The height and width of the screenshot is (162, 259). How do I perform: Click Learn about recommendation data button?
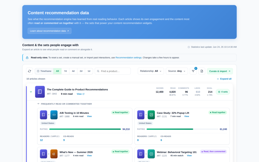(x=50, y=31)
